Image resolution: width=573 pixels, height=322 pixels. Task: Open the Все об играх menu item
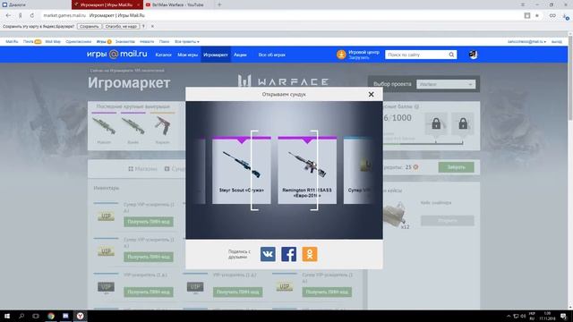[x=272, y=55]
